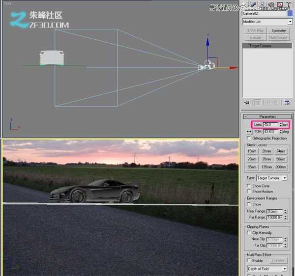Click the Near Range spinner
Screen dimensions: 295x276
click(x=285, y=211)
